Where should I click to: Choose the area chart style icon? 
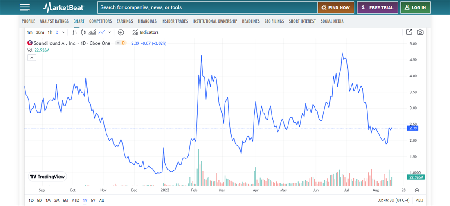point(92,32)
